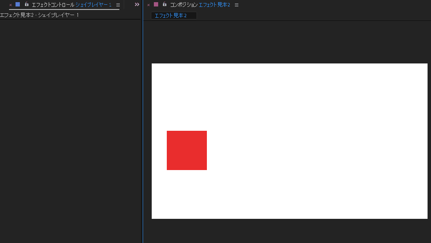Open the Composition panel hamburger menu

[236, 5]
